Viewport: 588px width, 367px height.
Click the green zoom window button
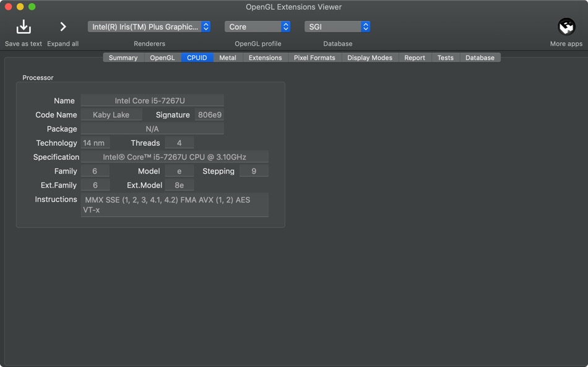(x=32, y=7)
